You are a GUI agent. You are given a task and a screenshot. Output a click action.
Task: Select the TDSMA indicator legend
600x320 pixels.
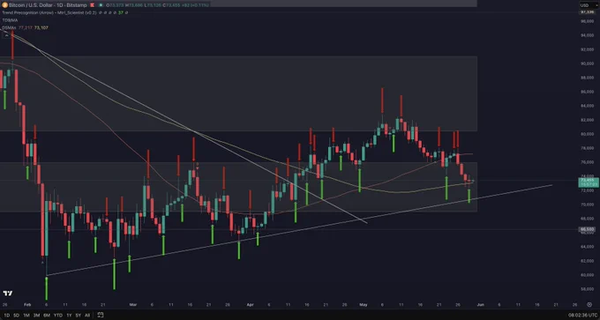[10, 20]
